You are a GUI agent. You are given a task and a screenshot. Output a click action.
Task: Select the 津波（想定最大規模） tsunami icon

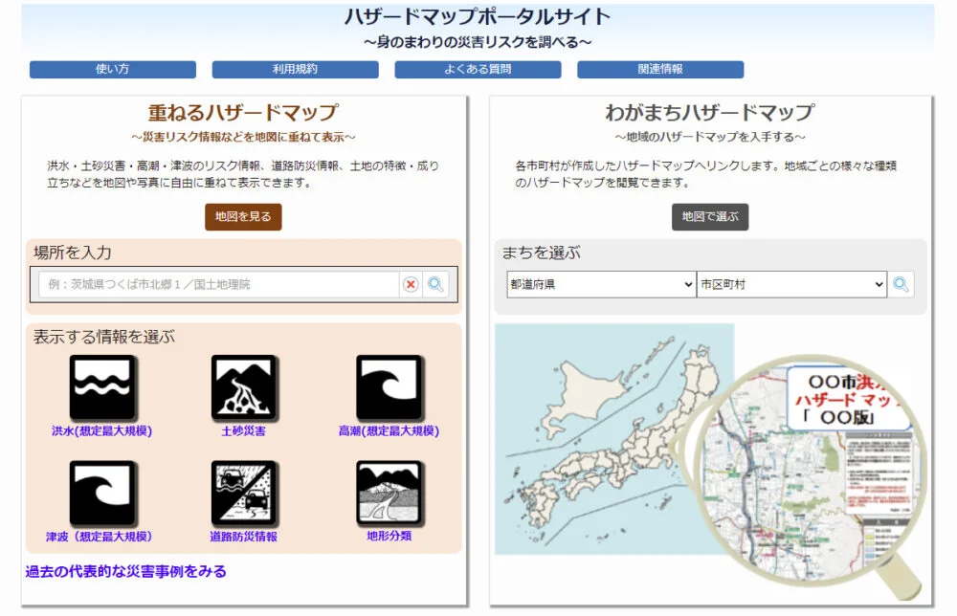coord(102,493)
